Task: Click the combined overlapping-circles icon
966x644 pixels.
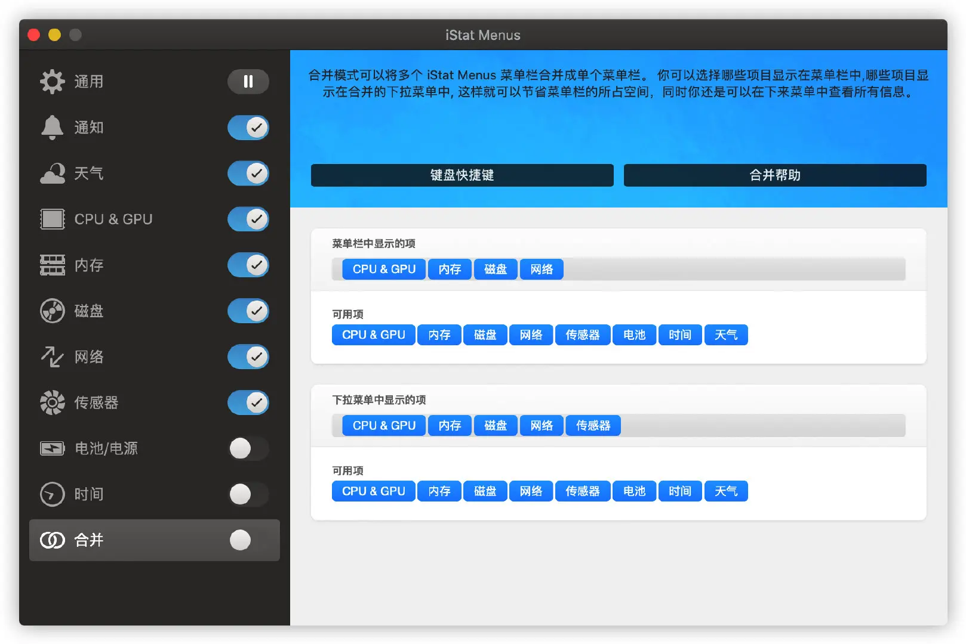Action: 53,540
